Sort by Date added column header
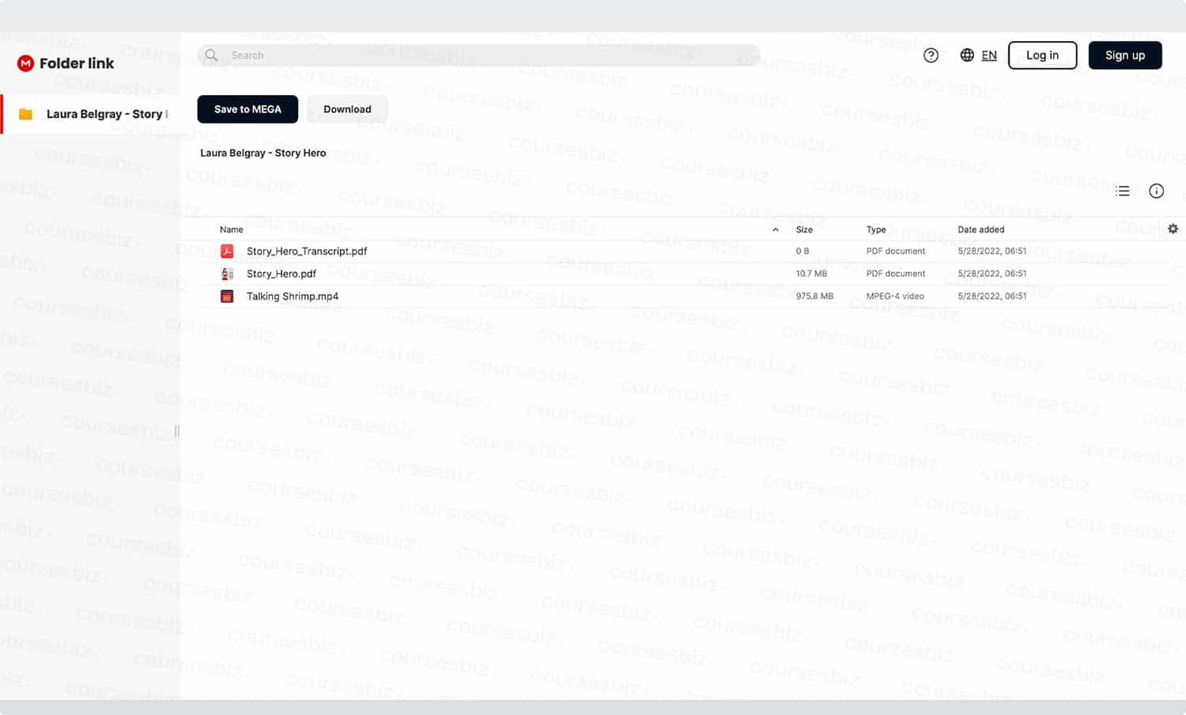 pyautogui.click(x=981, y=229)
